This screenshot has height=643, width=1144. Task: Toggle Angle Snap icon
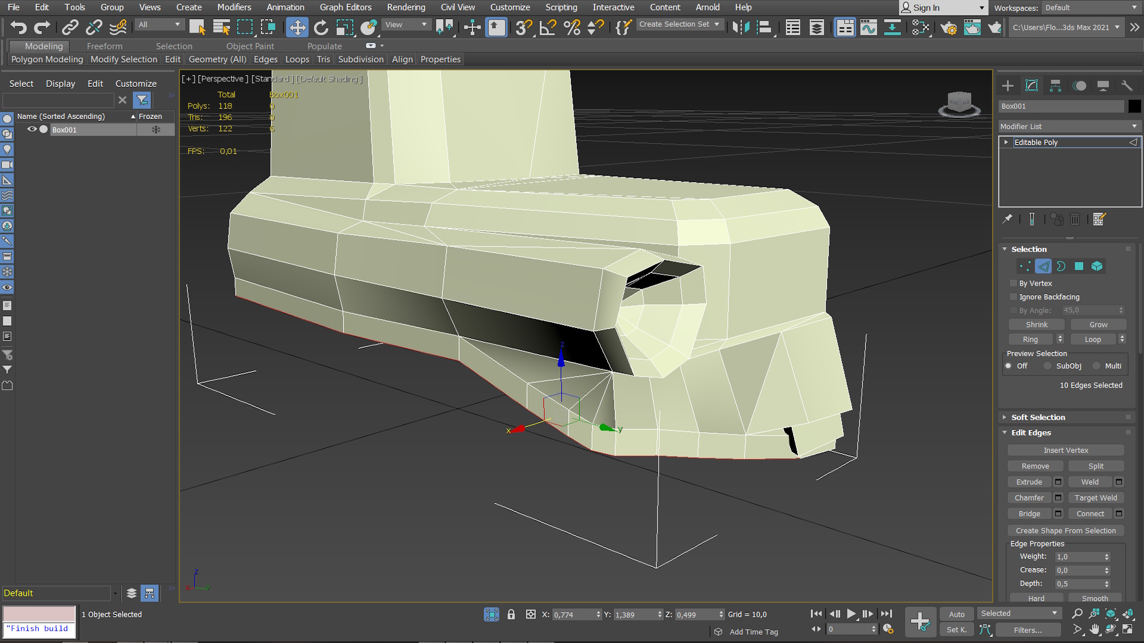click(x=548, y=27)
